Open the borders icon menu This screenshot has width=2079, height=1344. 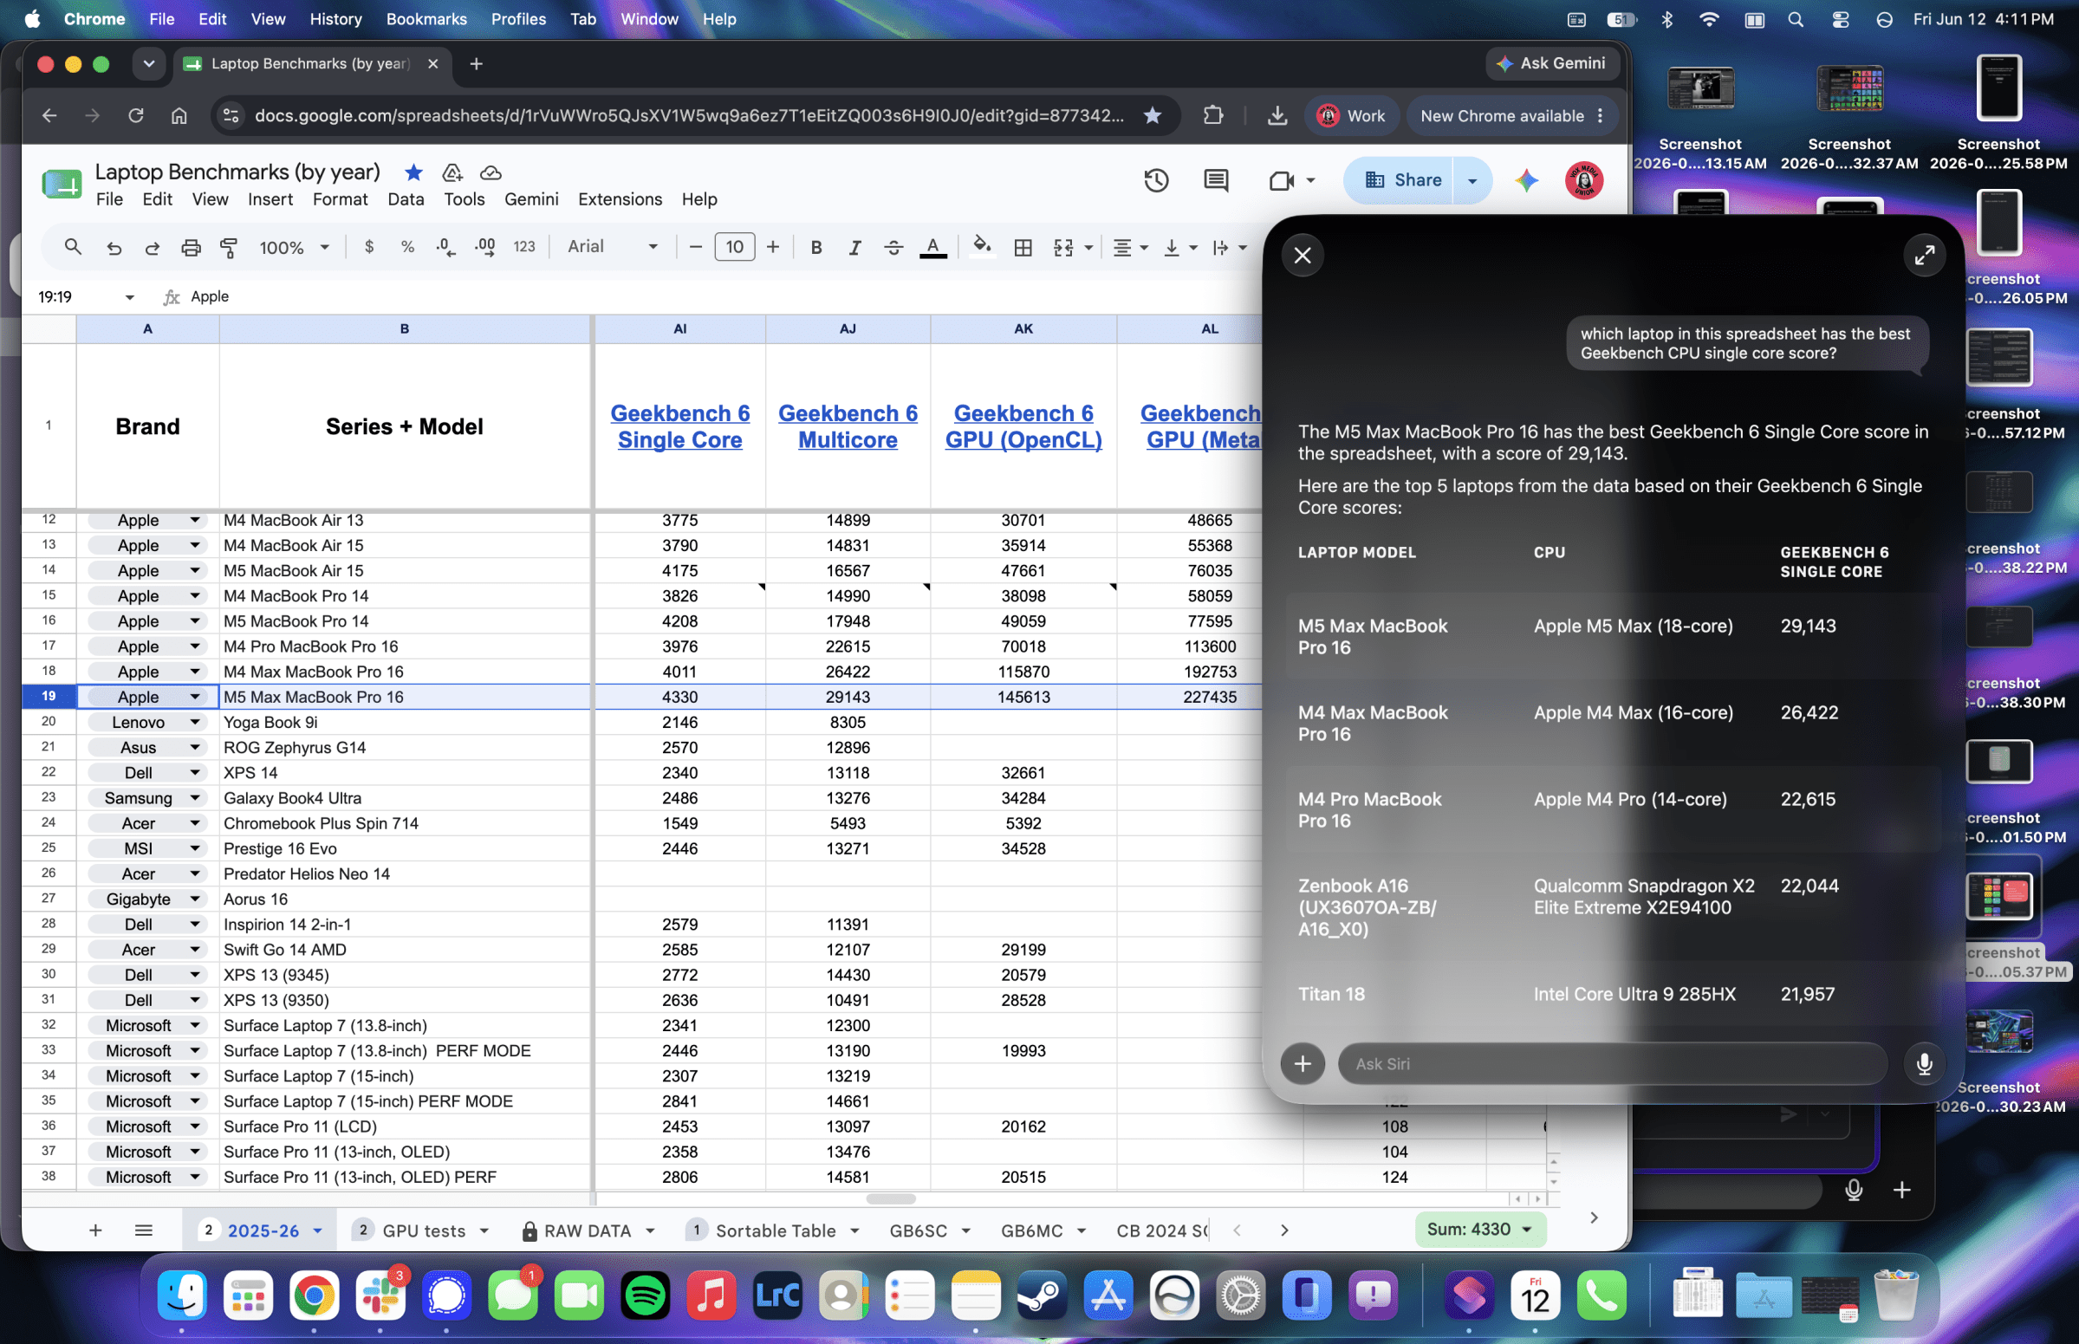(1023, 248)
